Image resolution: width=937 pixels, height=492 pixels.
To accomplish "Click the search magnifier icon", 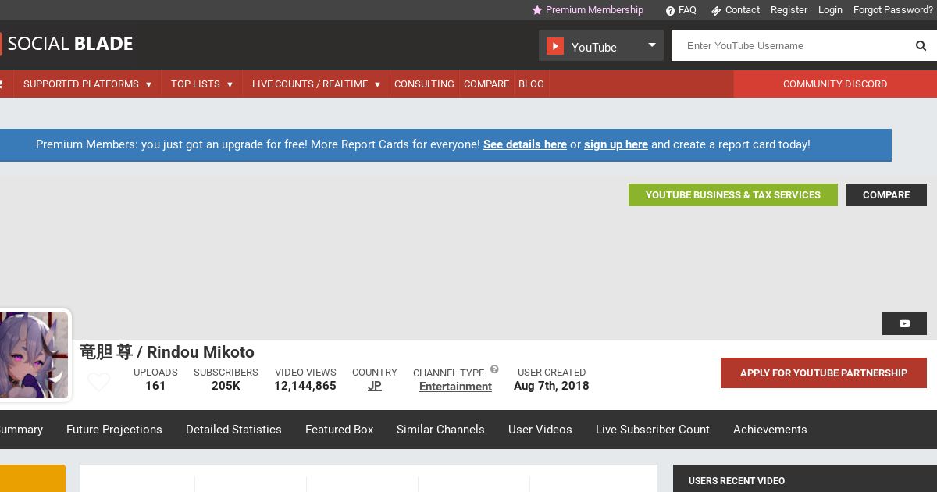I will click(x=921, y=46).
